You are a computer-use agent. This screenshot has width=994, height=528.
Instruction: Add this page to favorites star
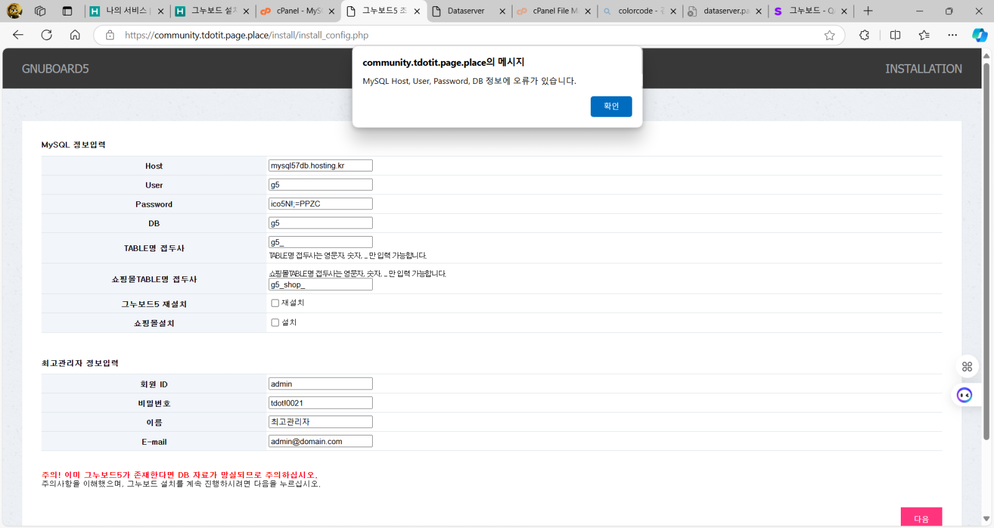[x=829, y=35]
